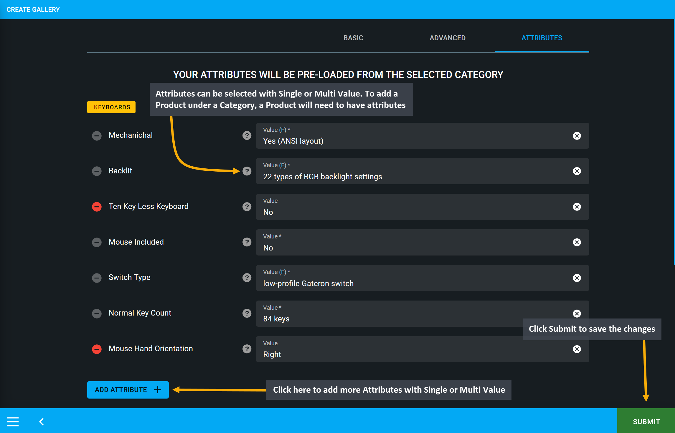This screenshot has height=433, width=675.
Task: Click the help icon next to Mouse Hand Orientation
Action: point(248,349)
